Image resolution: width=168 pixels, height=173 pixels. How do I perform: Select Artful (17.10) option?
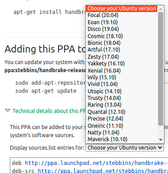coord(122,50)
